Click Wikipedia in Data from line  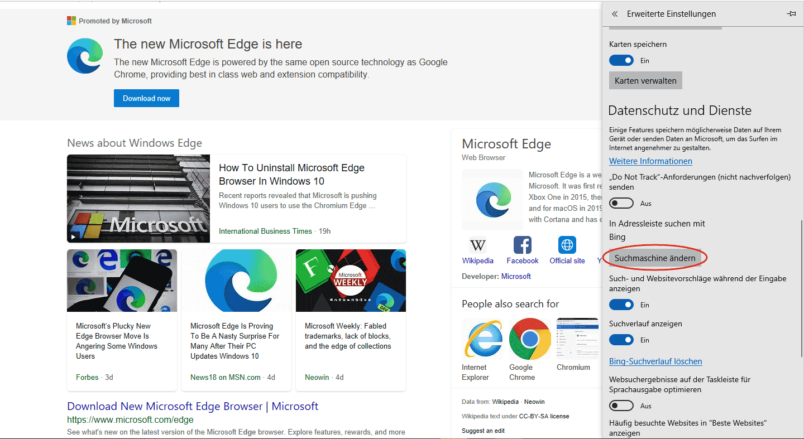point(505,402)
